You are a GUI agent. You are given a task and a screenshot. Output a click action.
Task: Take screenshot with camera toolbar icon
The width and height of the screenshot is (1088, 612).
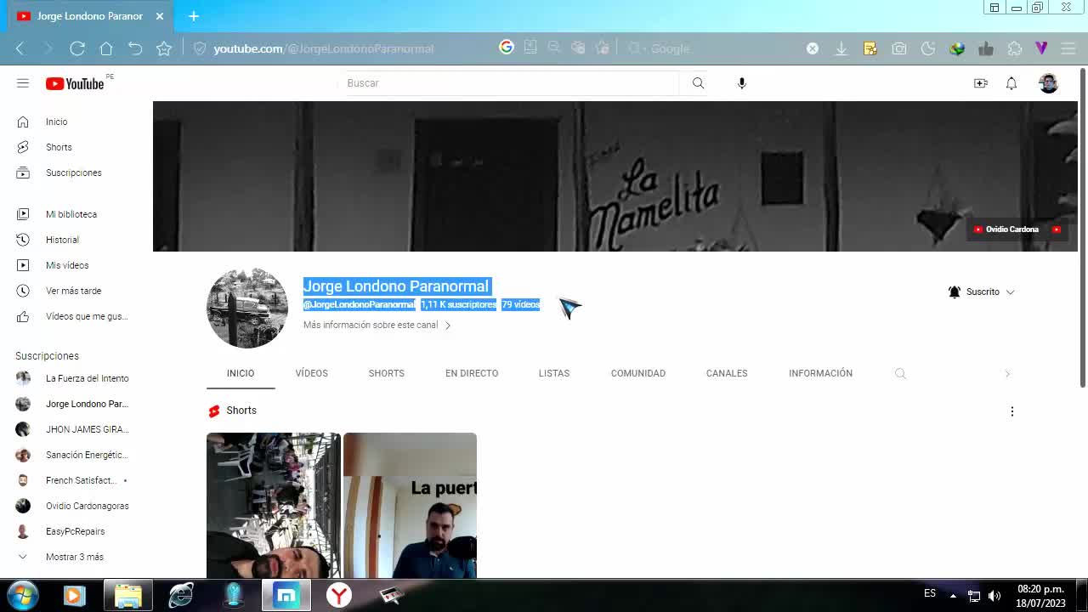pos(899,48)
